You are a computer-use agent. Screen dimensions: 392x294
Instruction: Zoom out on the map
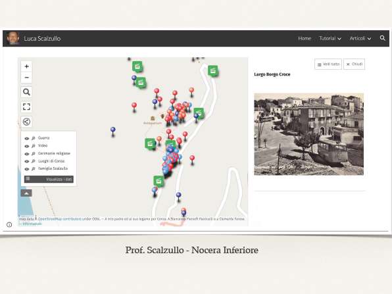(26, 78)
